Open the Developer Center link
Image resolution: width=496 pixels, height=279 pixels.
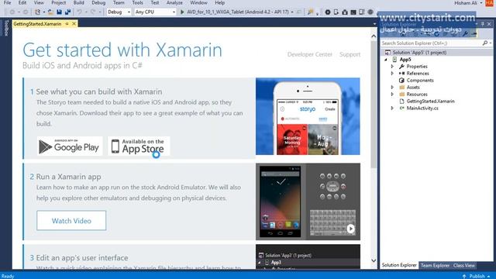tap(310, 54)
